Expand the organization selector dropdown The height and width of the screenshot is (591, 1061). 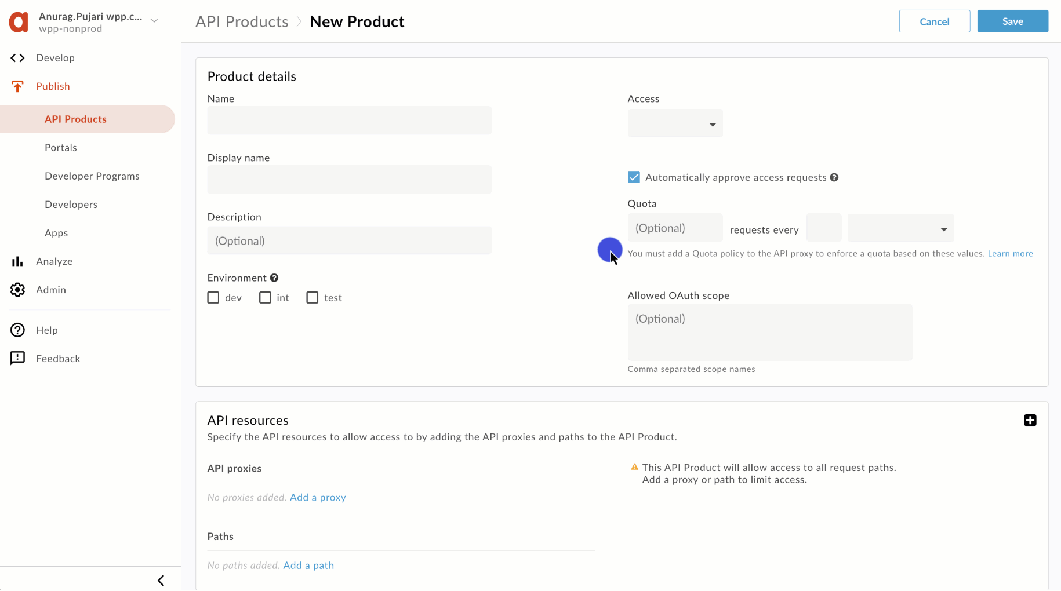pyautogui.click(x=154, y=21)
